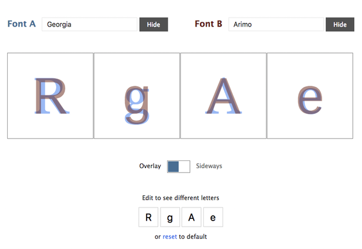This screenshot has width=362, height=249.
Task: Choose the Sideways mode label
Action: [x=209, y=166]
